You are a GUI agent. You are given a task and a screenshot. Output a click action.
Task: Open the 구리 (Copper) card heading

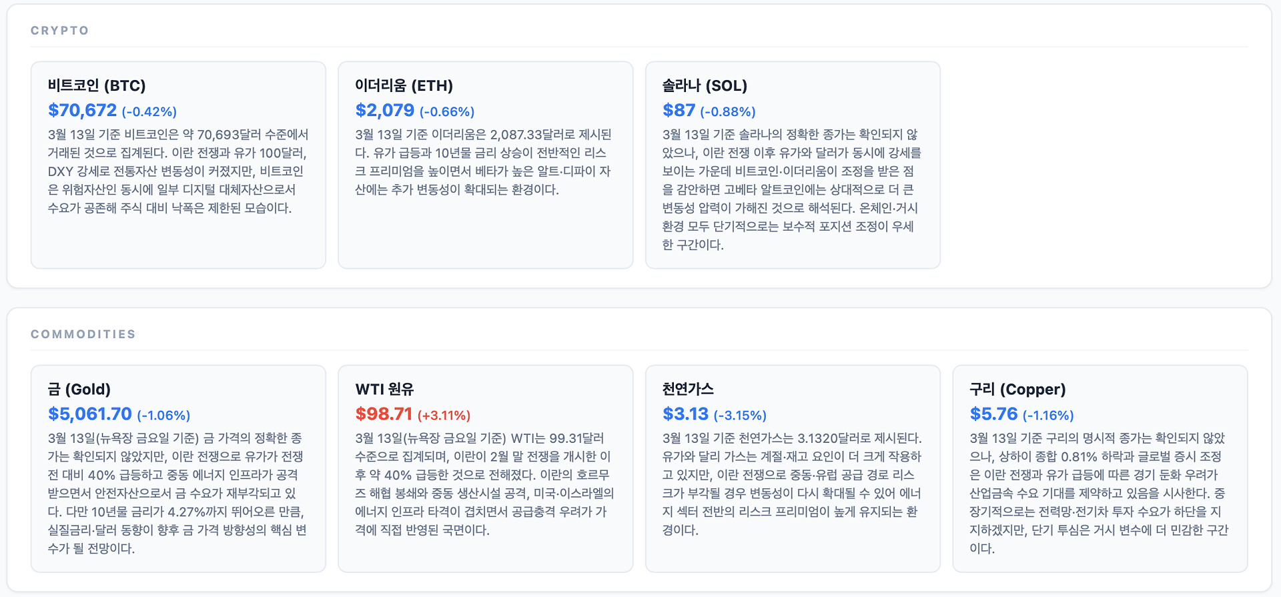pos(1017,389)
